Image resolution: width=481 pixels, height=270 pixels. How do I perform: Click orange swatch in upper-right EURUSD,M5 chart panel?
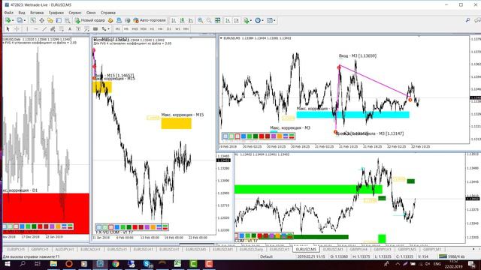point(280,136)
